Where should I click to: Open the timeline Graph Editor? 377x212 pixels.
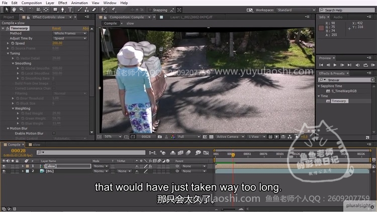[206, 153]
